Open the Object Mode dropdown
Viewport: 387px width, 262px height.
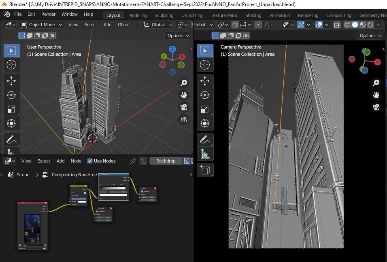41,25
